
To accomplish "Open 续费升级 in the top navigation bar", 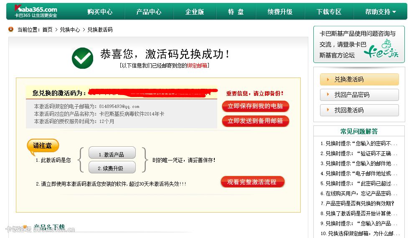I will 280,12.
